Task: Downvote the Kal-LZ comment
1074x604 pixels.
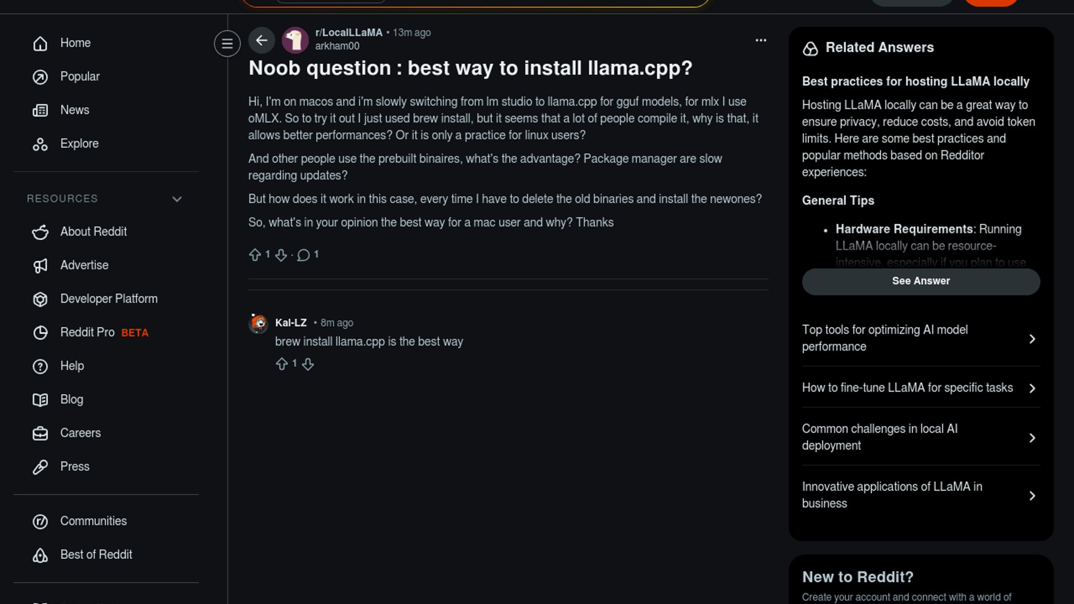Action: point(308,364)
